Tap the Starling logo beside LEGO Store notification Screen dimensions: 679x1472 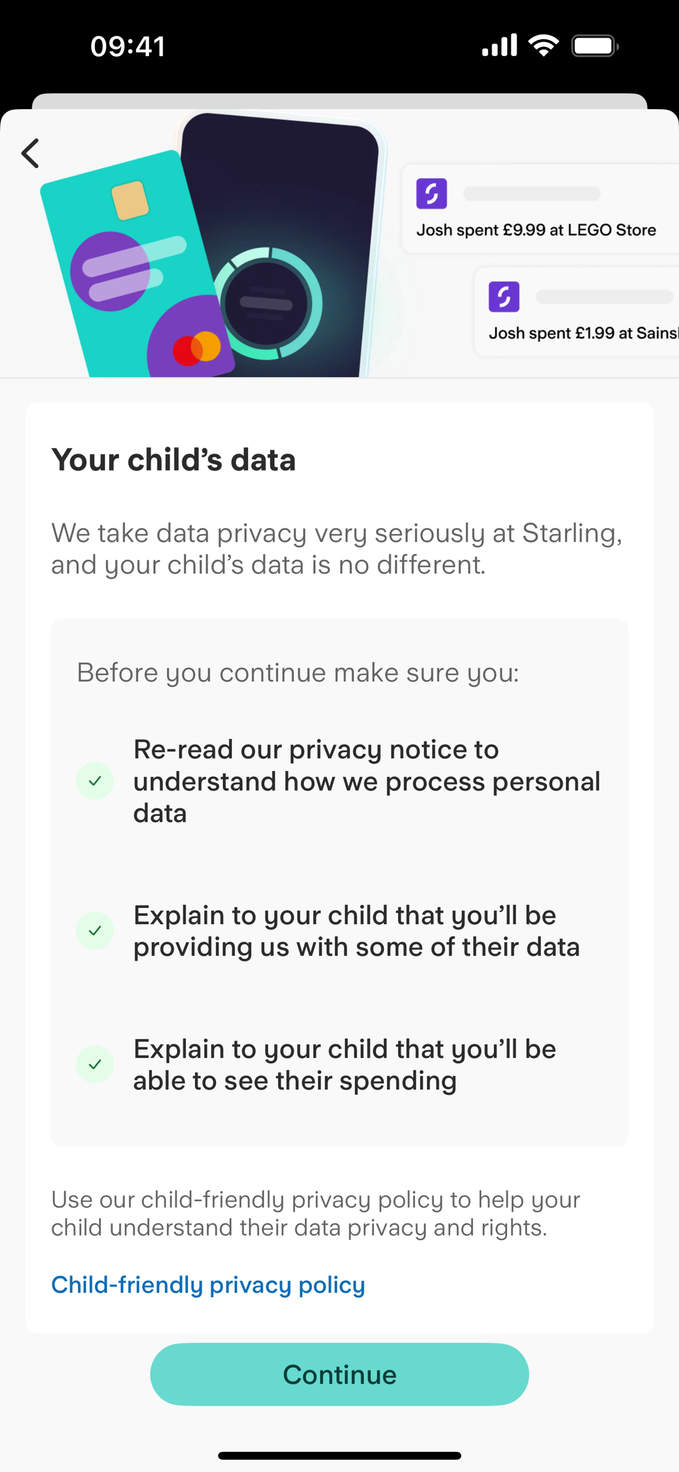[431, 194]
